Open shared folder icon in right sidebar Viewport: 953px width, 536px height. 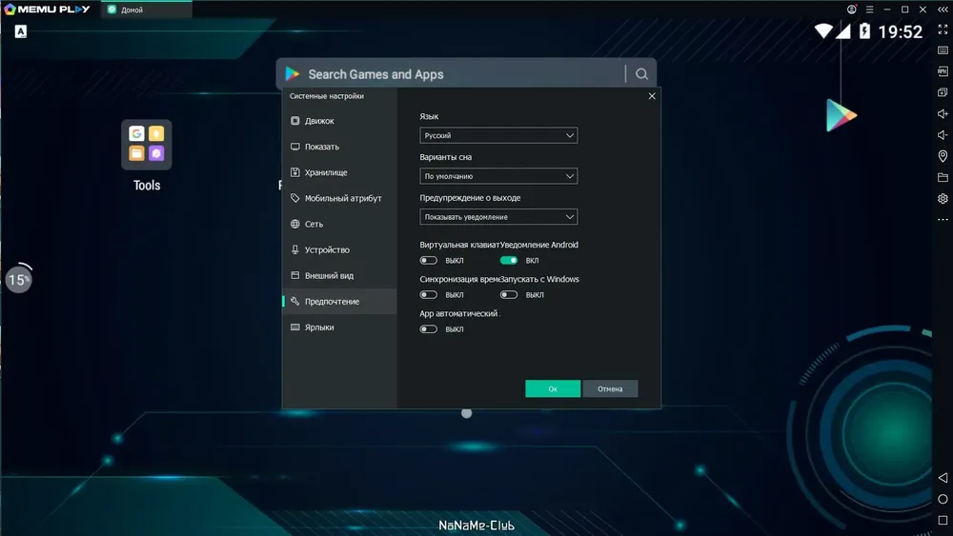pyautogui.click(x=943, y=177)
